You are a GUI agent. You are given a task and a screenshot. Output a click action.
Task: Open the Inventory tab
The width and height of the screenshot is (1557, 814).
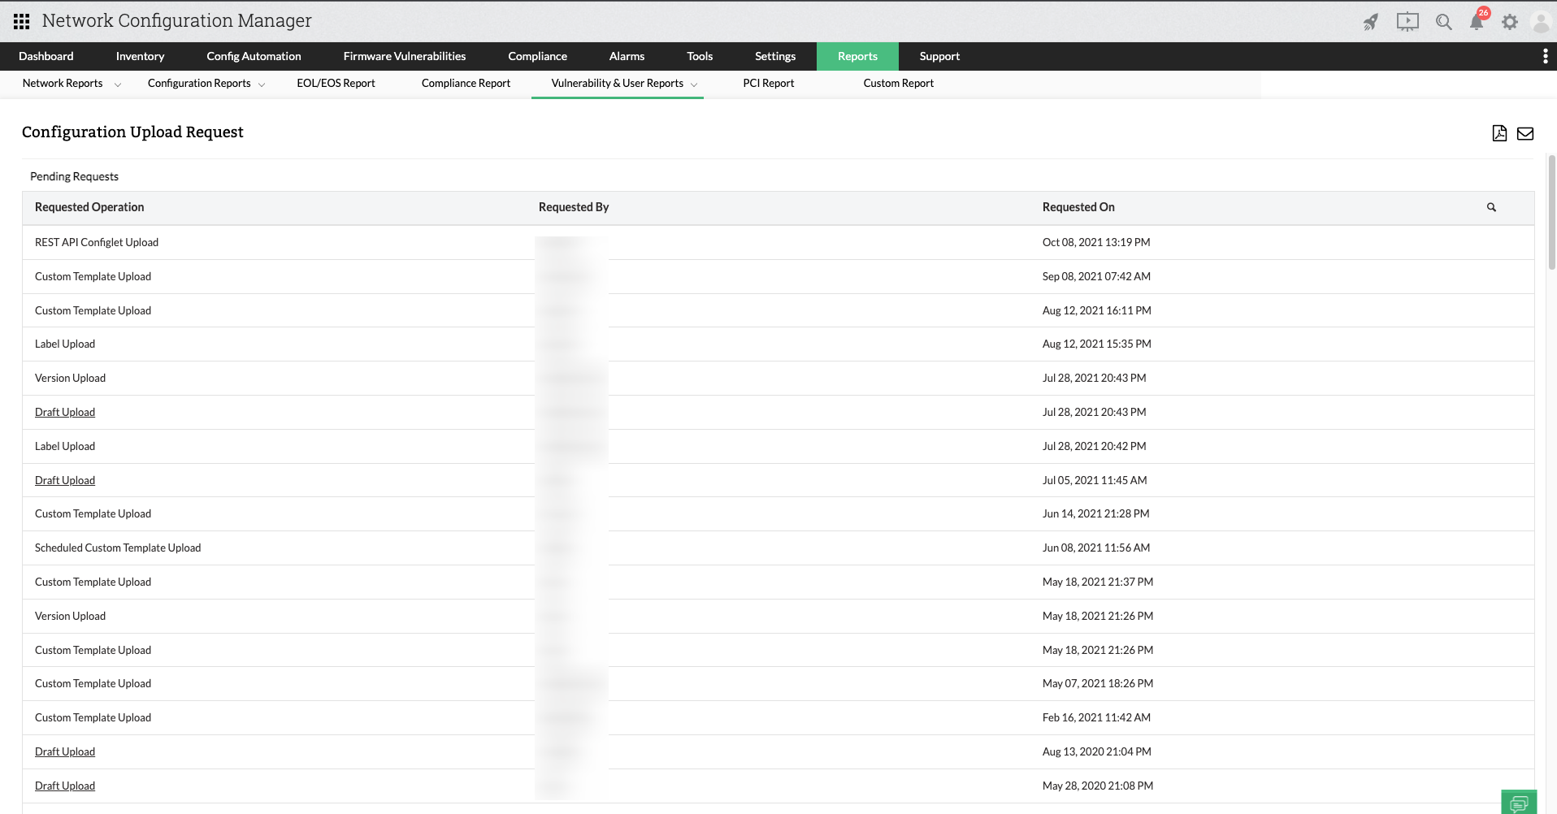[140, 56]
